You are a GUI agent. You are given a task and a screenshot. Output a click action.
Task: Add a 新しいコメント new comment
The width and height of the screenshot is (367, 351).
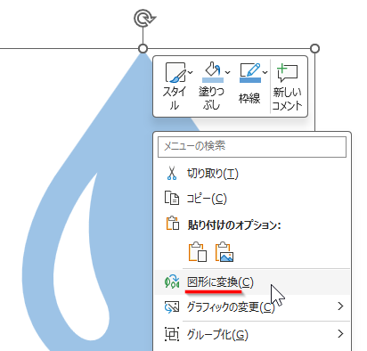287,87
